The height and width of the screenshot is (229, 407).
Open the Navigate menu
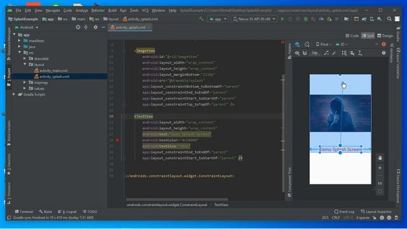tap(53, 11)
